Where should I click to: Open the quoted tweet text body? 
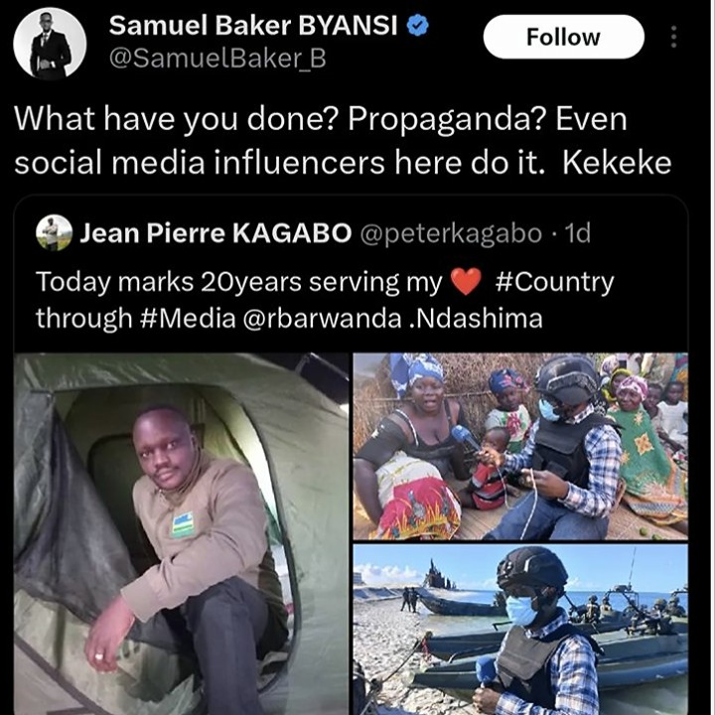[x=325, y=300]
